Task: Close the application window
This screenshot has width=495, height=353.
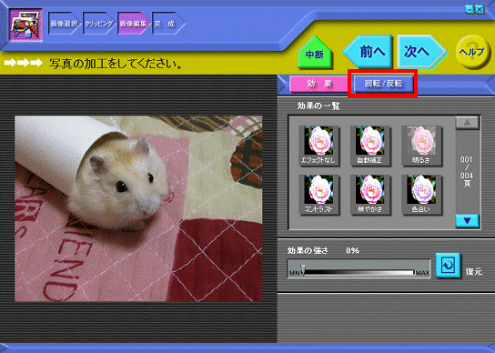Action: click(480, 9)
